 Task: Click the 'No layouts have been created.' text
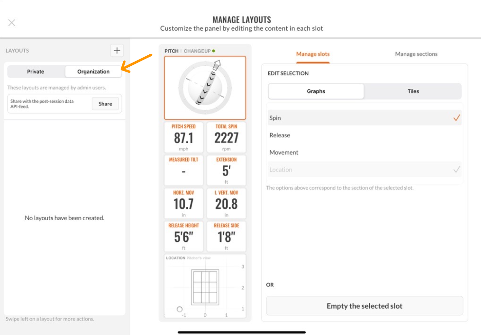coord(65,218)
